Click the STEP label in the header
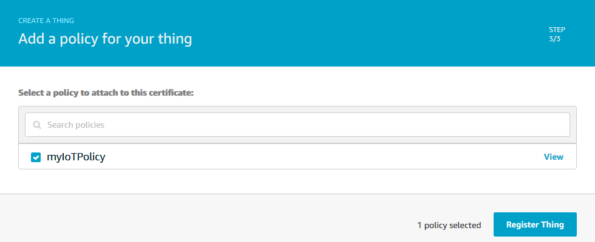Viewport: 595px width, 242px height. 557,29
